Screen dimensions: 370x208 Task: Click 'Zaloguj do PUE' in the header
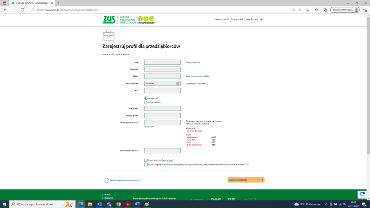pyautogui.click(x=237, y=20)
